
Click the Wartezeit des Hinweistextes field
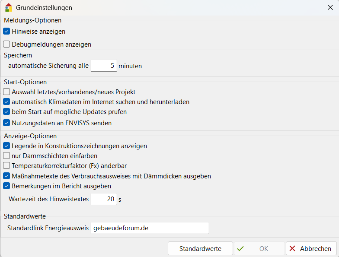point(104,199)
